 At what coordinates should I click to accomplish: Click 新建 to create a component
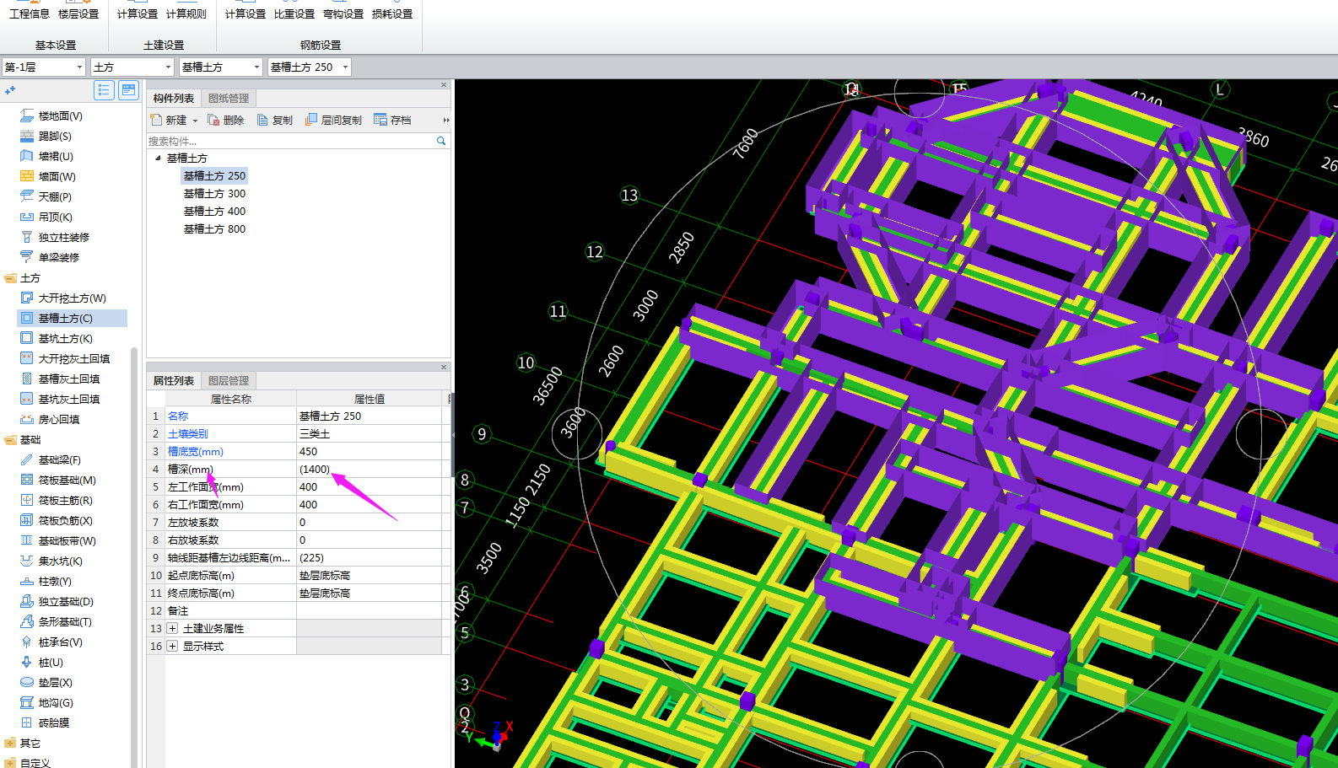pos(170,121)
